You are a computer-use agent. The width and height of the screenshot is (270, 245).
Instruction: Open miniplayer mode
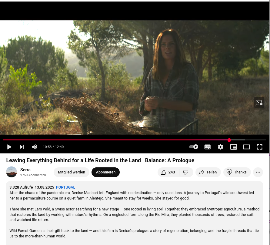(234, 147)
